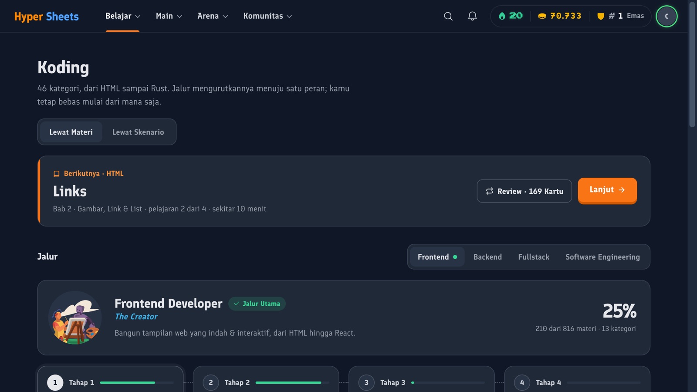Switch to Lewat Skenario view
This screenshot has height=392, width=697.
(138, 132)
